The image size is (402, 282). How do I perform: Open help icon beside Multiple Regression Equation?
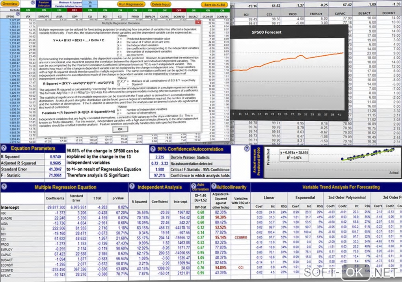[x=4, y=187]
